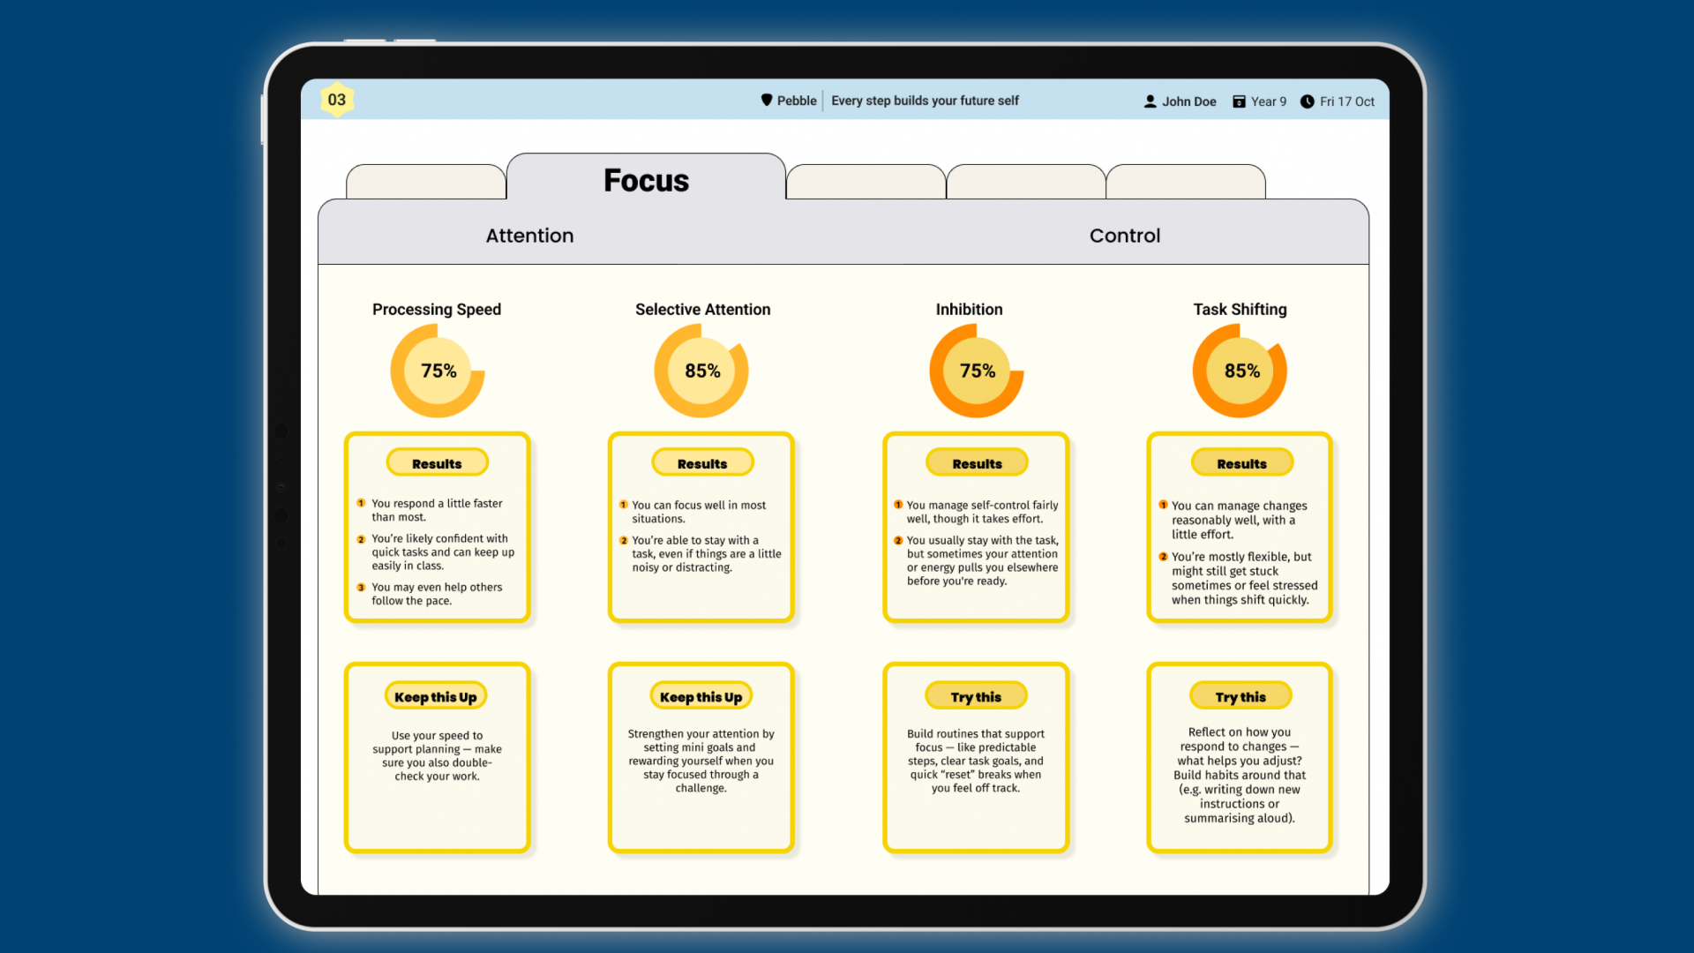1694x953 pixels.
Task: Open the first blank tab right of Focus
Action: coord(866,182)
